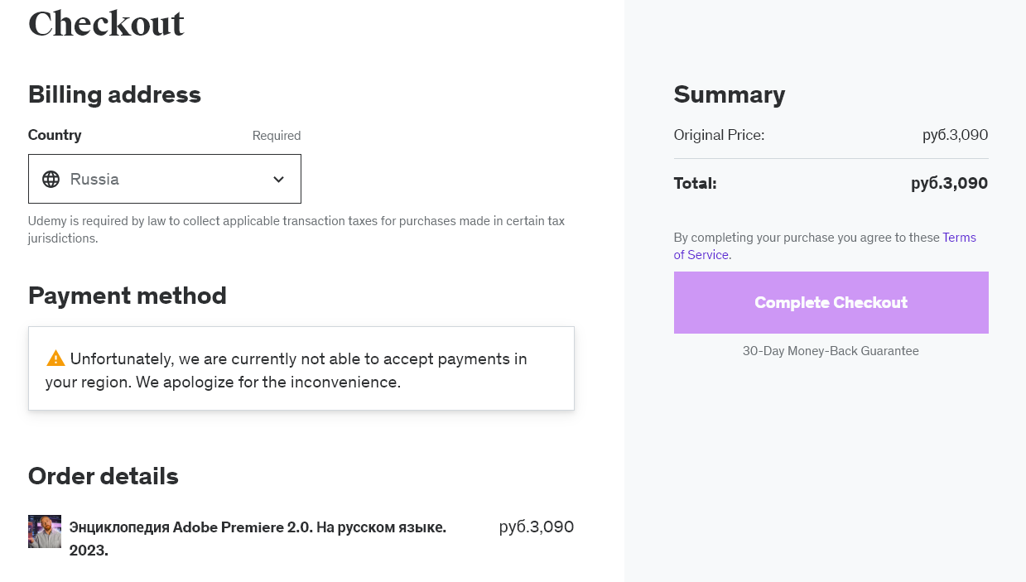Click the Adobe Premiere course thumbnail

coord(45,531)
